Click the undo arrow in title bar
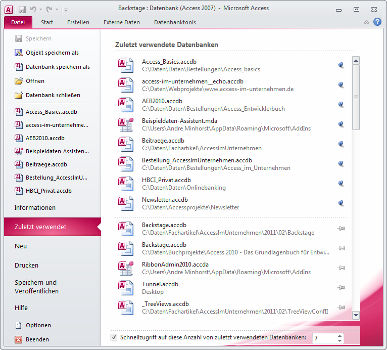Viewport: 387px width, 350px height. click(34, 9)
